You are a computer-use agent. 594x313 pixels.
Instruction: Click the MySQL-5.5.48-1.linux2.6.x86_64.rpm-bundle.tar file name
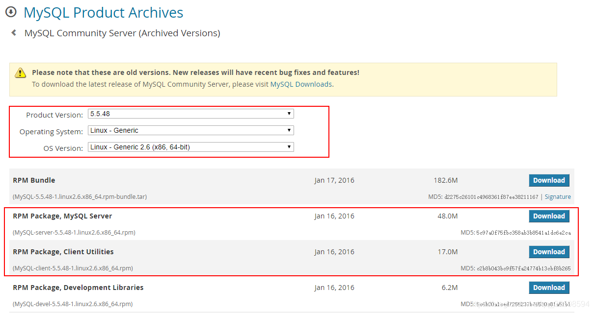(80, 197)
